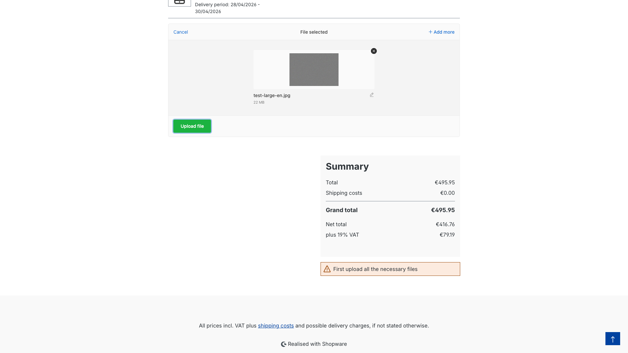This screenshot has width=628, height=353.
Task: Click the Grand total amount €495.95
Action: tap(443, 210)
